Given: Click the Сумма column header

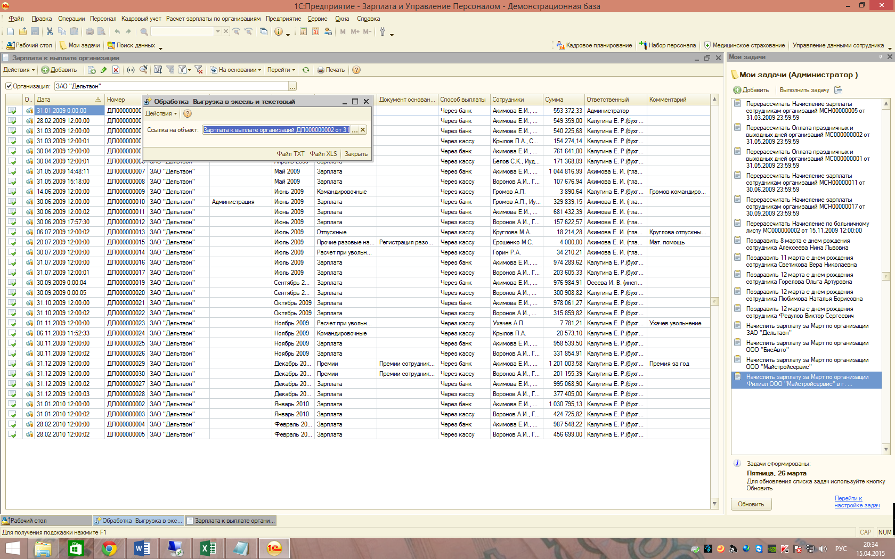Looking at the screenshot, I should click(x=563, y=100).
